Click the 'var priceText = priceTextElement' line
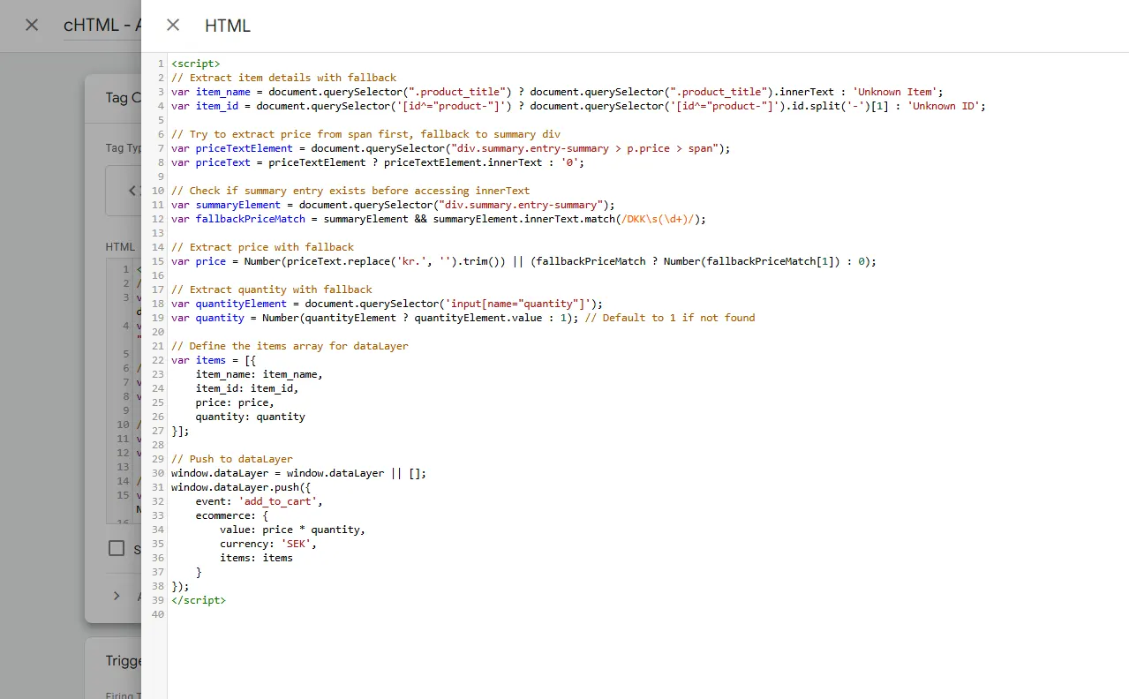The width and height of the screenshot is (1129, 699). 378,162
